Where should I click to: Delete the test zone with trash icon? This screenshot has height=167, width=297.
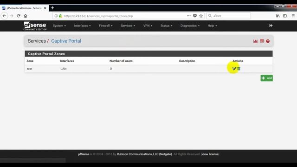tap(239, 69)
